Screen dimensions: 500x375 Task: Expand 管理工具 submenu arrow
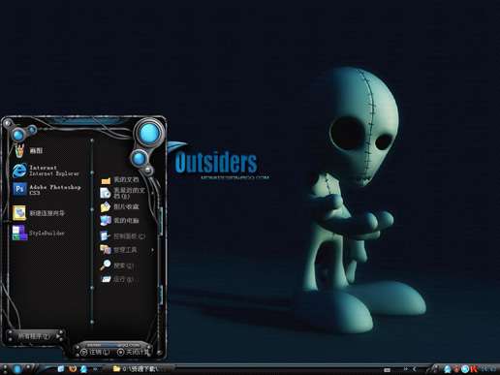click(152, 250)
